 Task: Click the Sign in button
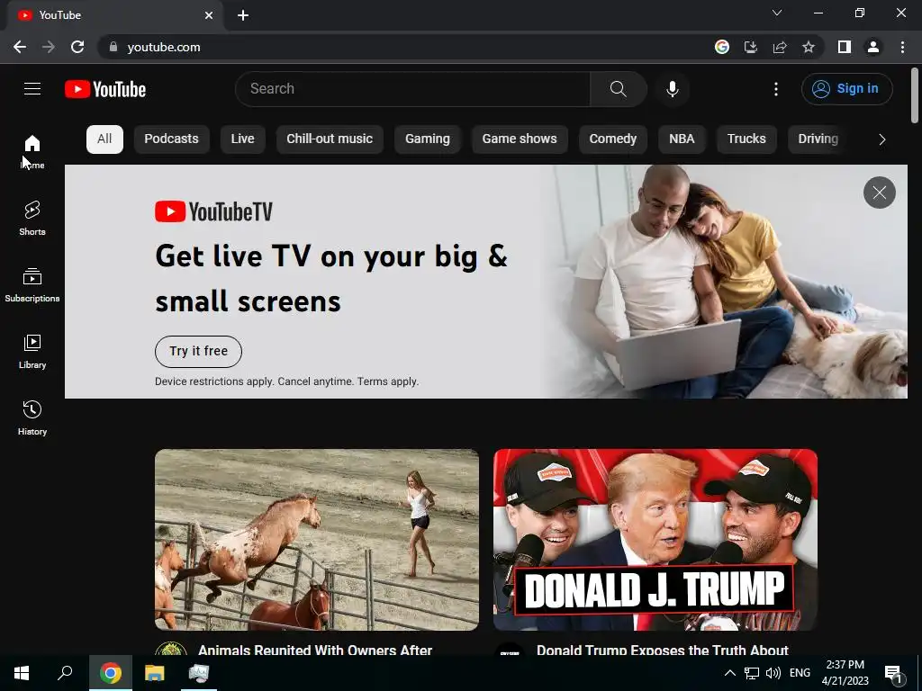(x=846, y=89)
